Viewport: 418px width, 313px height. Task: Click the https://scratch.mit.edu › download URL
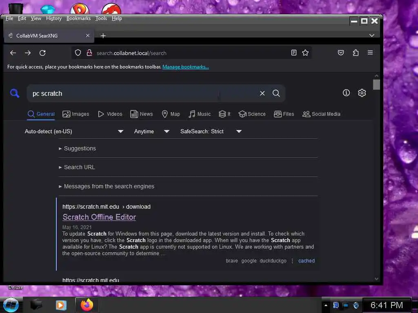pos(107,207)
